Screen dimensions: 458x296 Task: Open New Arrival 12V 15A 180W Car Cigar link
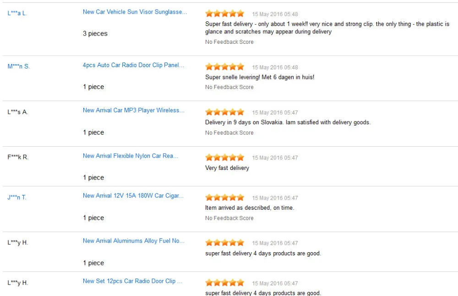133,196
